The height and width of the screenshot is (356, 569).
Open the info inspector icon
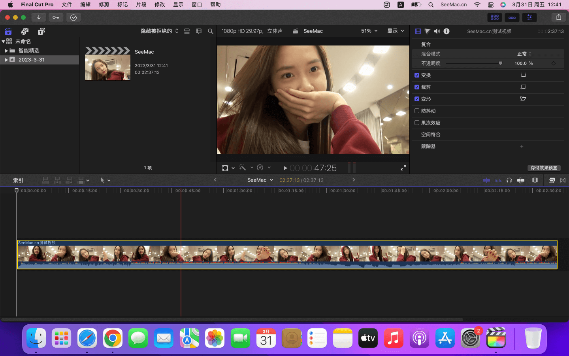pyautogui.click(x=447, y=31)
